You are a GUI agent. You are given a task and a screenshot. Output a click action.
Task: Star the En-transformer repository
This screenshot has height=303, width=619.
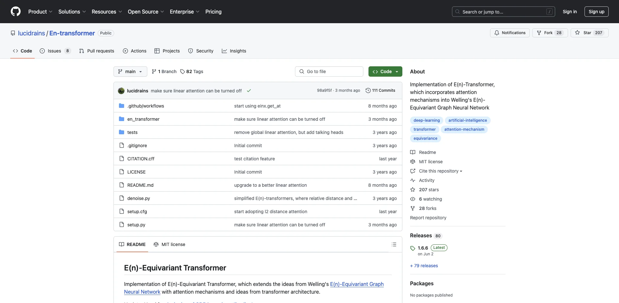pos(589,33)
